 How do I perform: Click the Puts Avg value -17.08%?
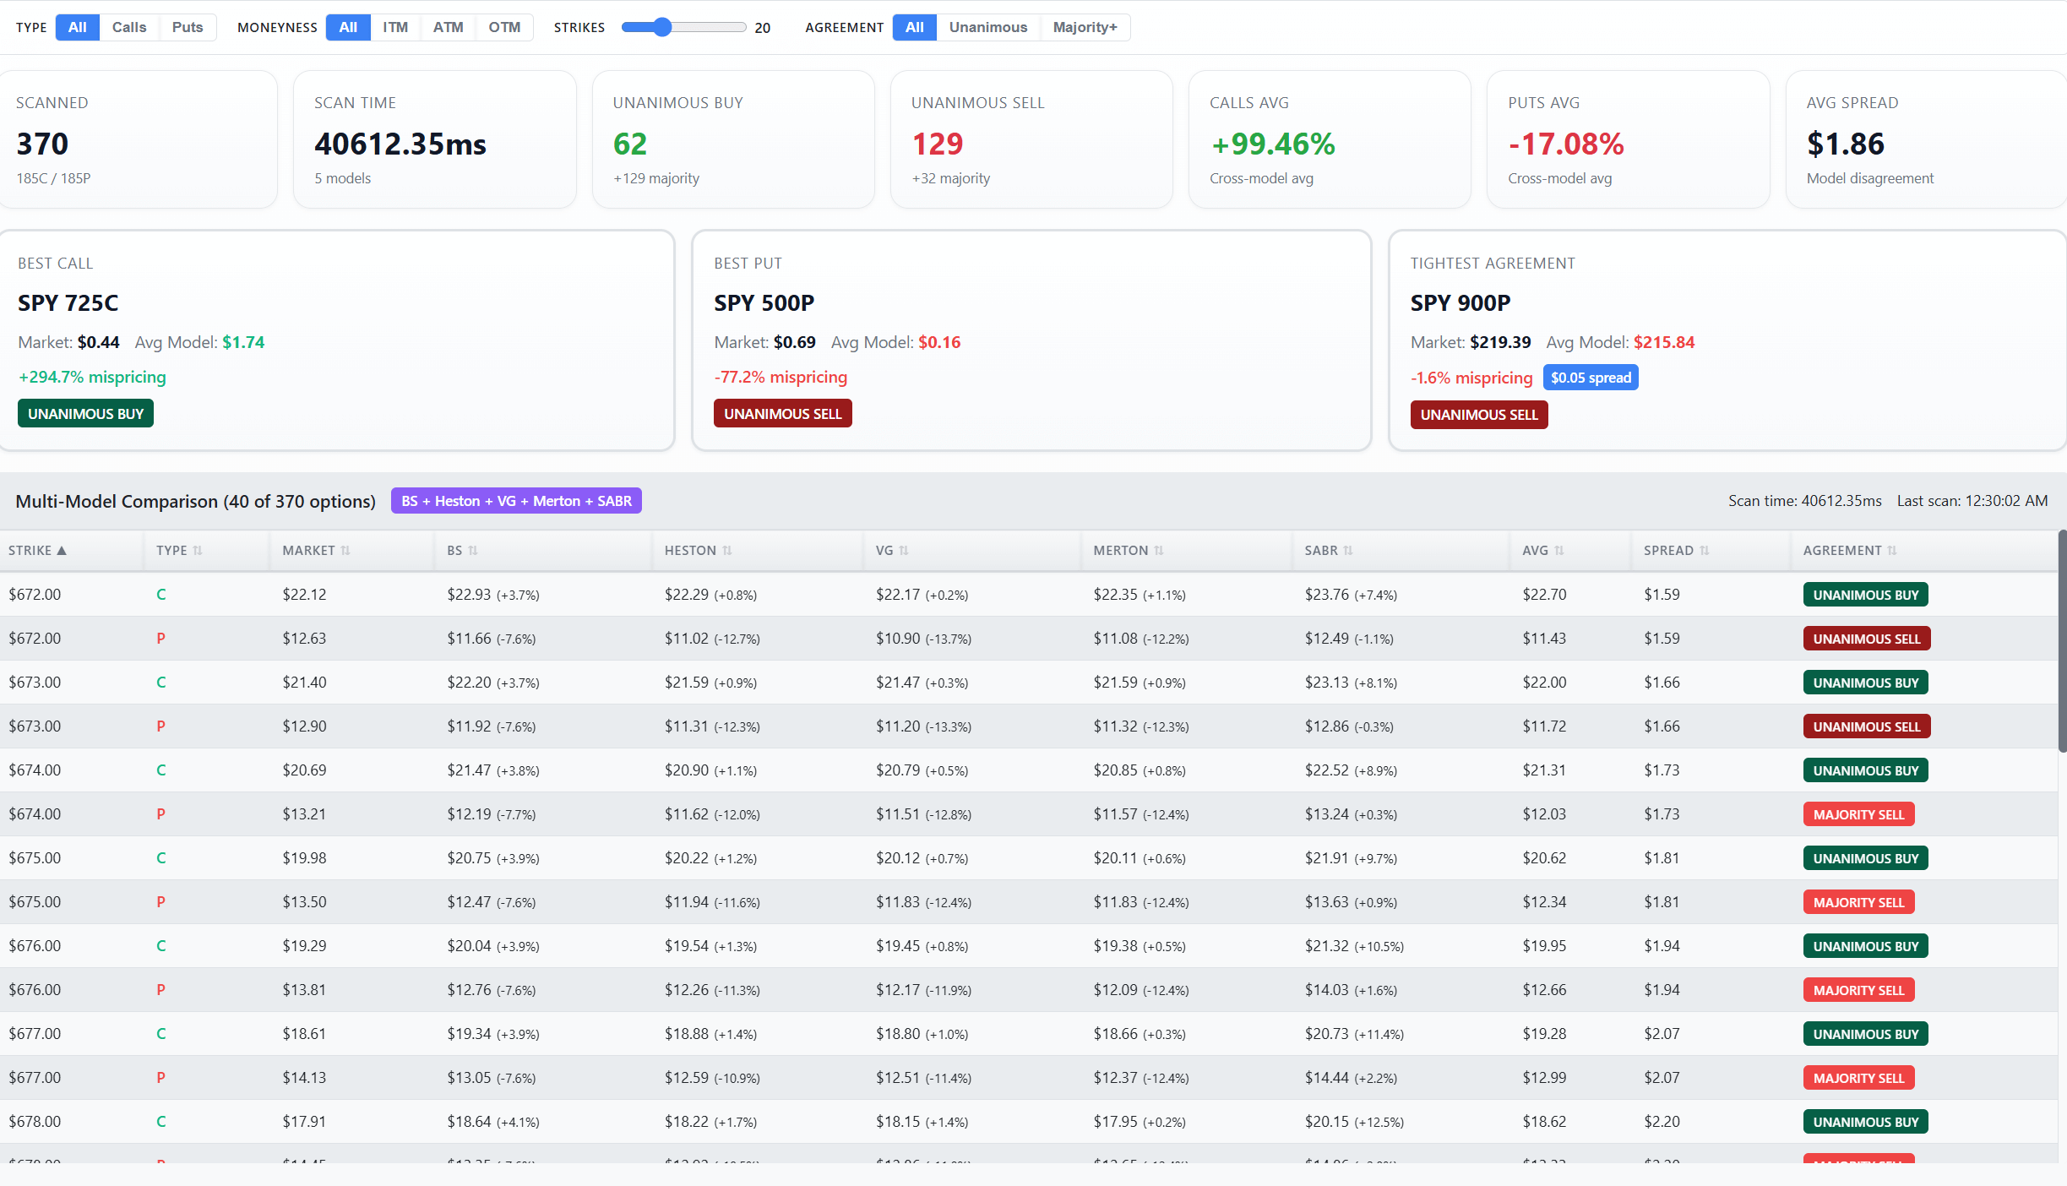point(1566,144)
